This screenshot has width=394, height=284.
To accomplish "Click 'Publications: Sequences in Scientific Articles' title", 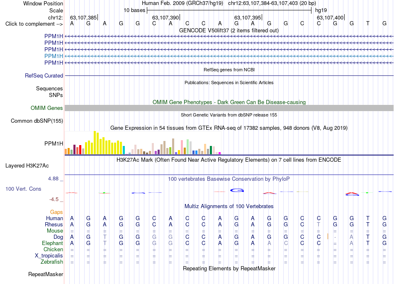I will coord(229,83).
